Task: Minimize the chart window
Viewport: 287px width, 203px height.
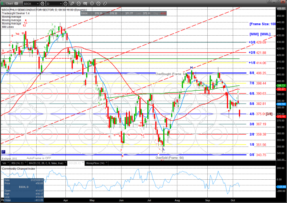Action: [274, 2]
